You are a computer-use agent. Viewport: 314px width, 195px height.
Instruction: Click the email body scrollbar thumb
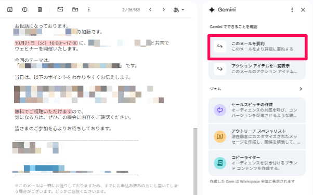coord(195,161)
